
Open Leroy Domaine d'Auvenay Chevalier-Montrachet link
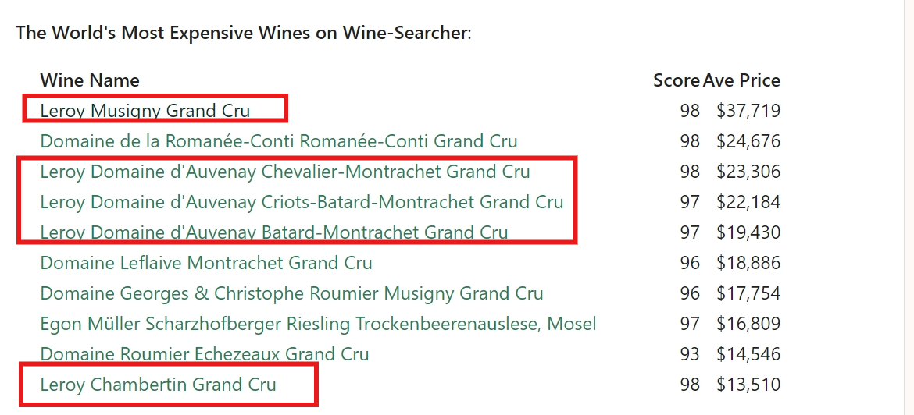(x=285, y=172)
